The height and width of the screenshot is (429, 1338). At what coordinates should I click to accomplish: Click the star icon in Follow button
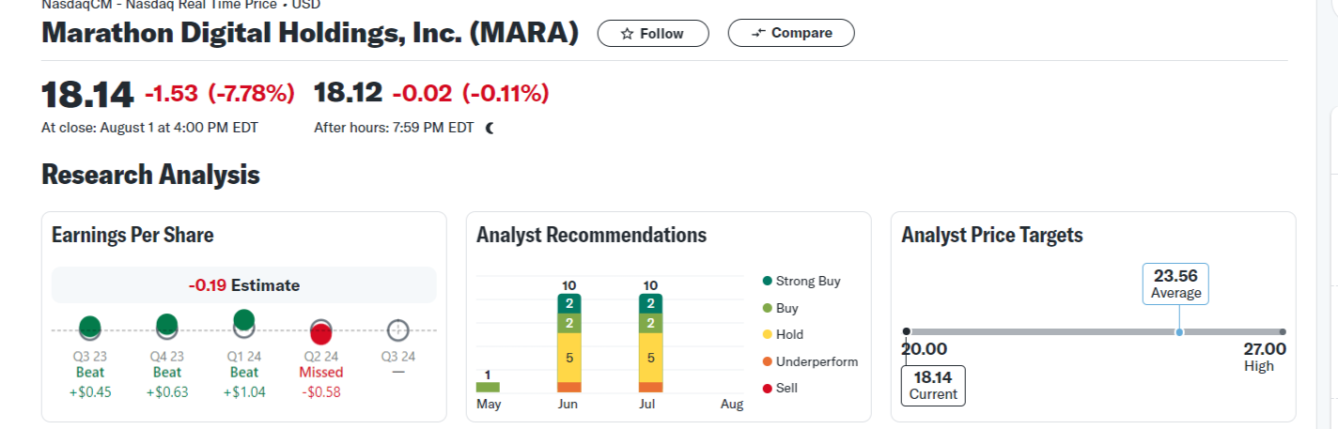[x=628, y=34]
